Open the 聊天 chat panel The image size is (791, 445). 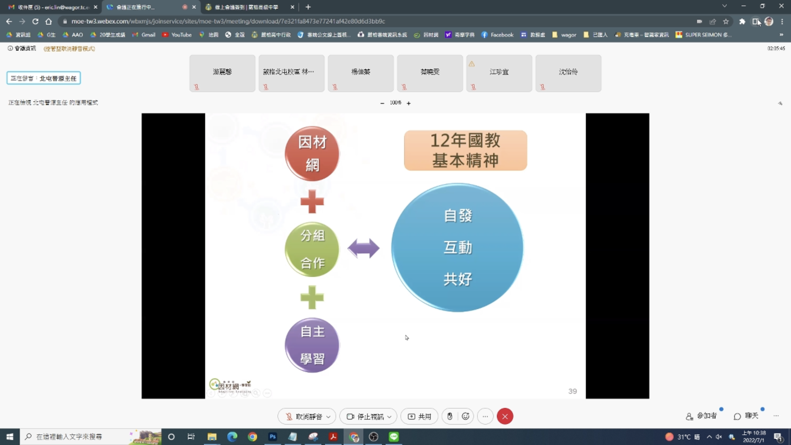pyautogui.click(x=746, y=416)
